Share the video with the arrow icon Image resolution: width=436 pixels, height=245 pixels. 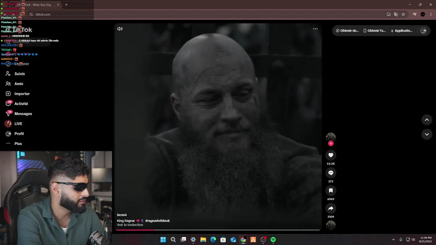tap(331, 208)
